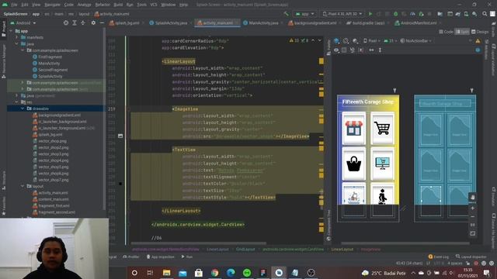This screenshot has width=497, height=279.
Task: Expand the manifests folder in project tree
Action: (17, 37)
